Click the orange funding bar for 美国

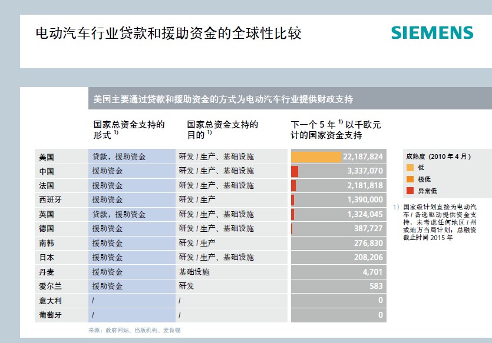pos(316,156)
